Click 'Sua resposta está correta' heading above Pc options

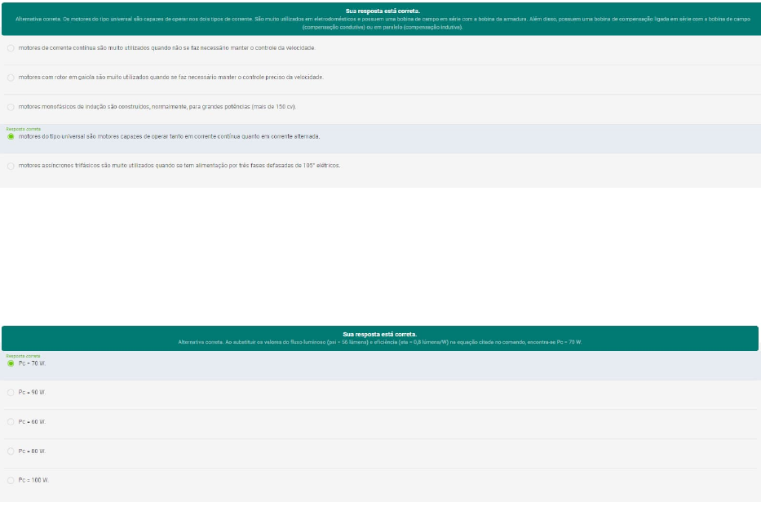[380, 334]
